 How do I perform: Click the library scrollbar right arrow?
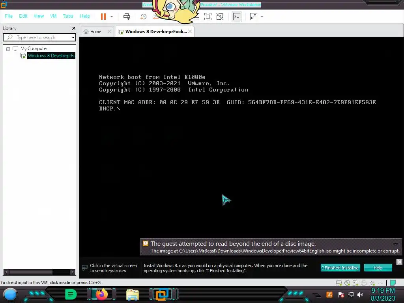tap(73, 272)
